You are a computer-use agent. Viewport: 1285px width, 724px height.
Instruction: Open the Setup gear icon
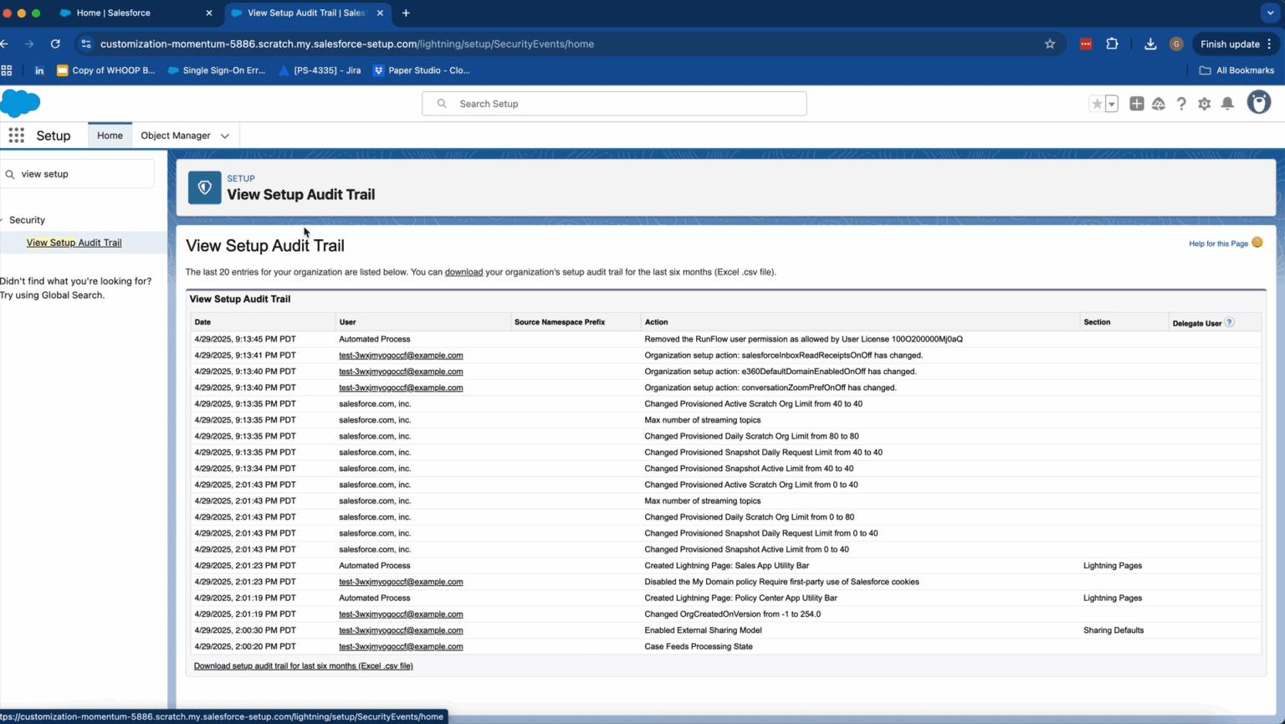1203,104
